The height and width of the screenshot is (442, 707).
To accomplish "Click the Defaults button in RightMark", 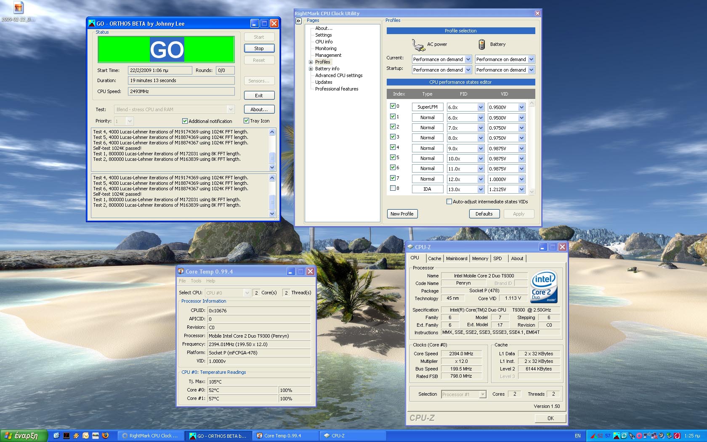I will 484,214.
